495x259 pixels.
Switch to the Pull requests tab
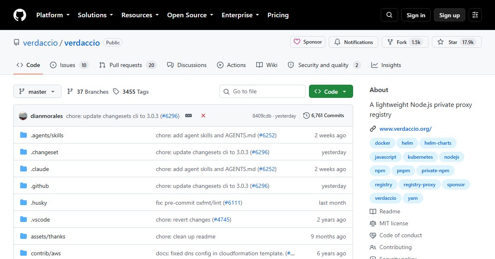128,65
